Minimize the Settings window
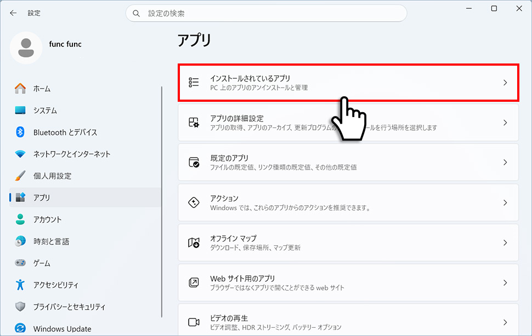The height and width of the screenshot is (336, 532). [469, 8]
